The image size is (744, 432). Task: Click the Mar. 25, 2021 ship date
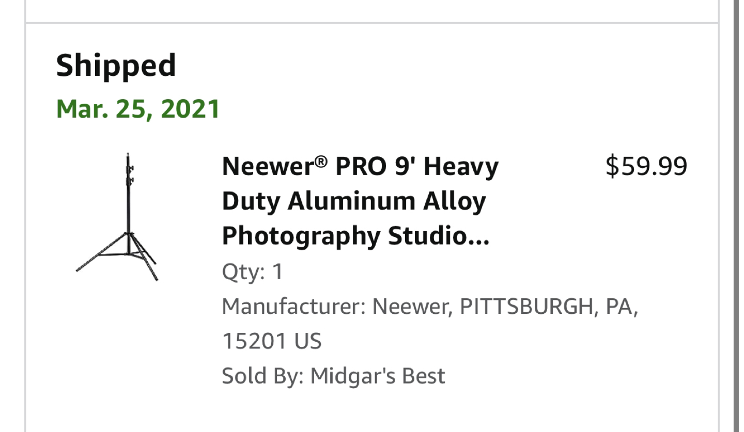point(138,109)
